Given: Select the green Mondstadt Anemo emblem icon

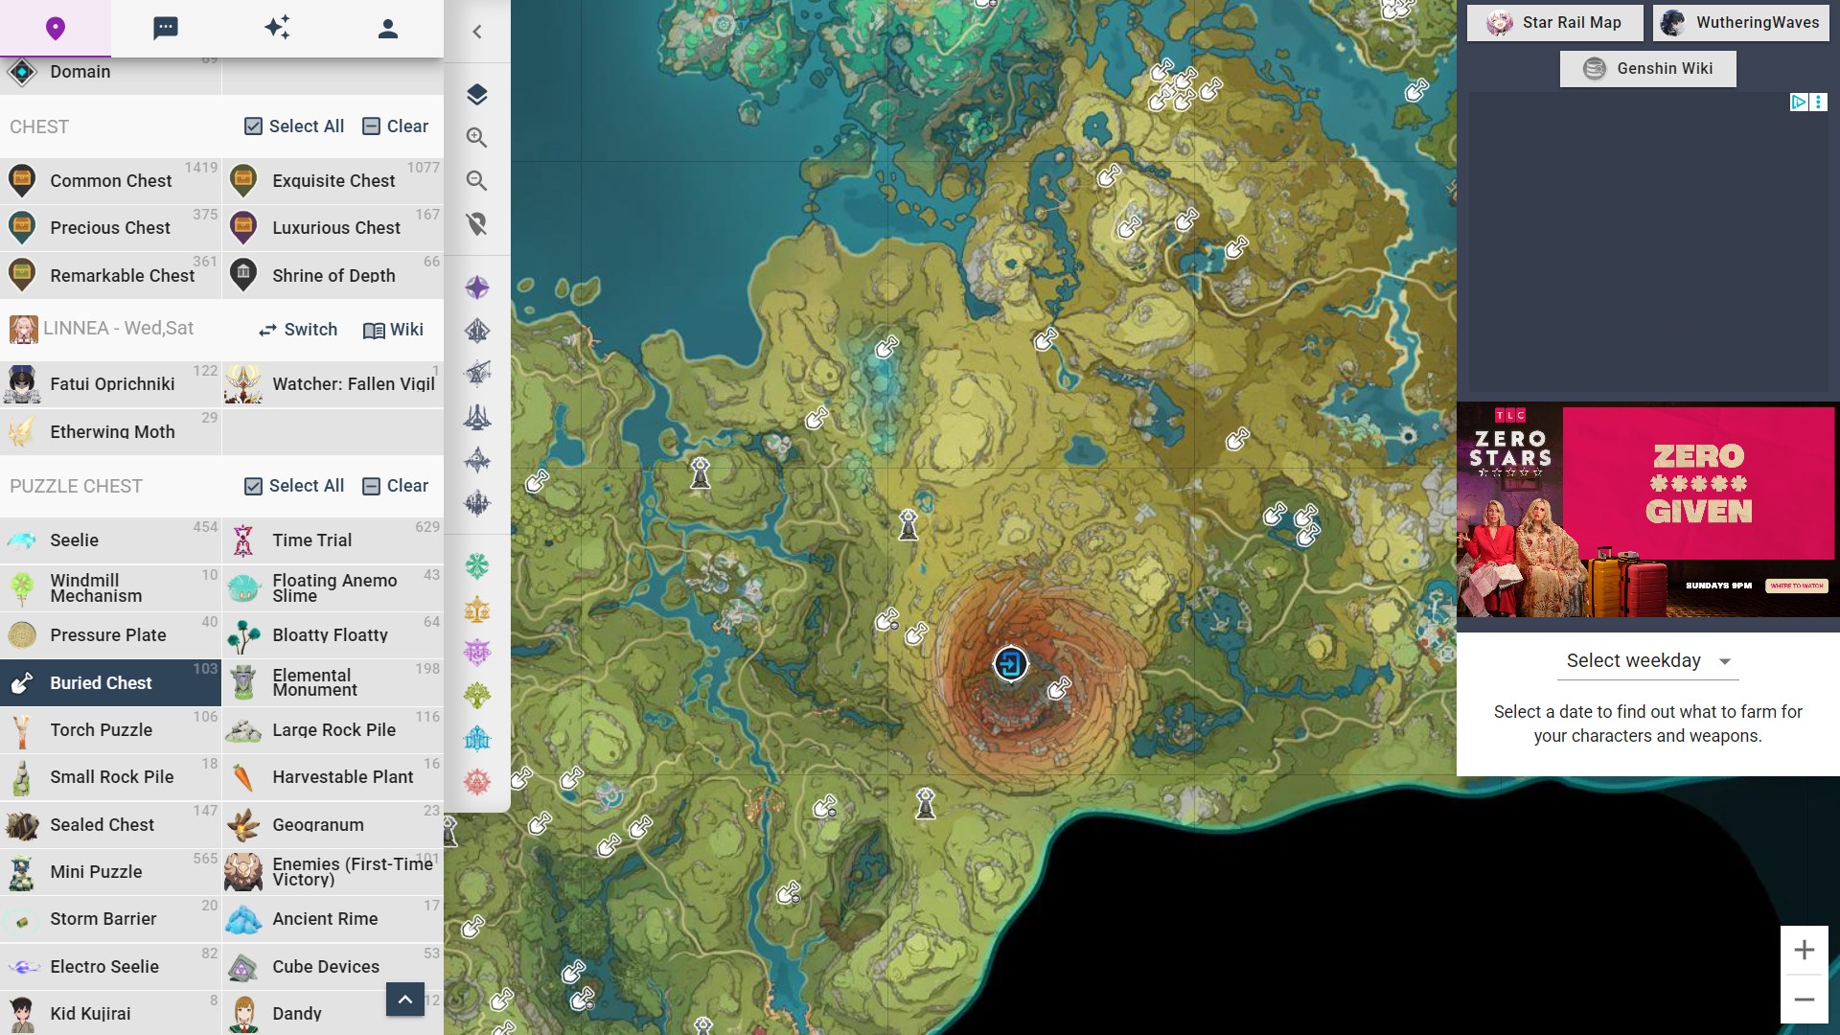Looking at the screenshot, I should pyautogui.click(x=477, y=566).
